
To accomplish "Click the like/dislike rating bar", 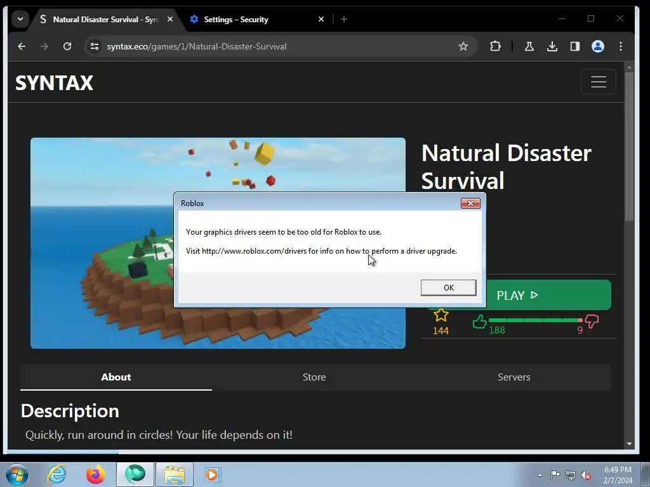I will coord(535,320).
